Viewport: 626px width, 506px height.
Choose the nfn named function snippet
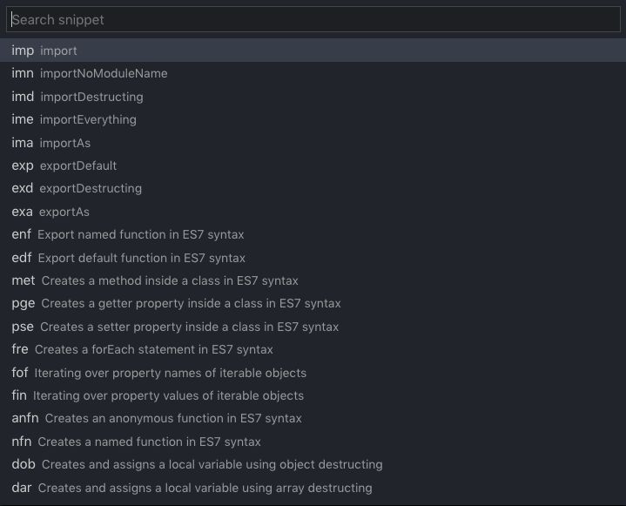point(136,442)
